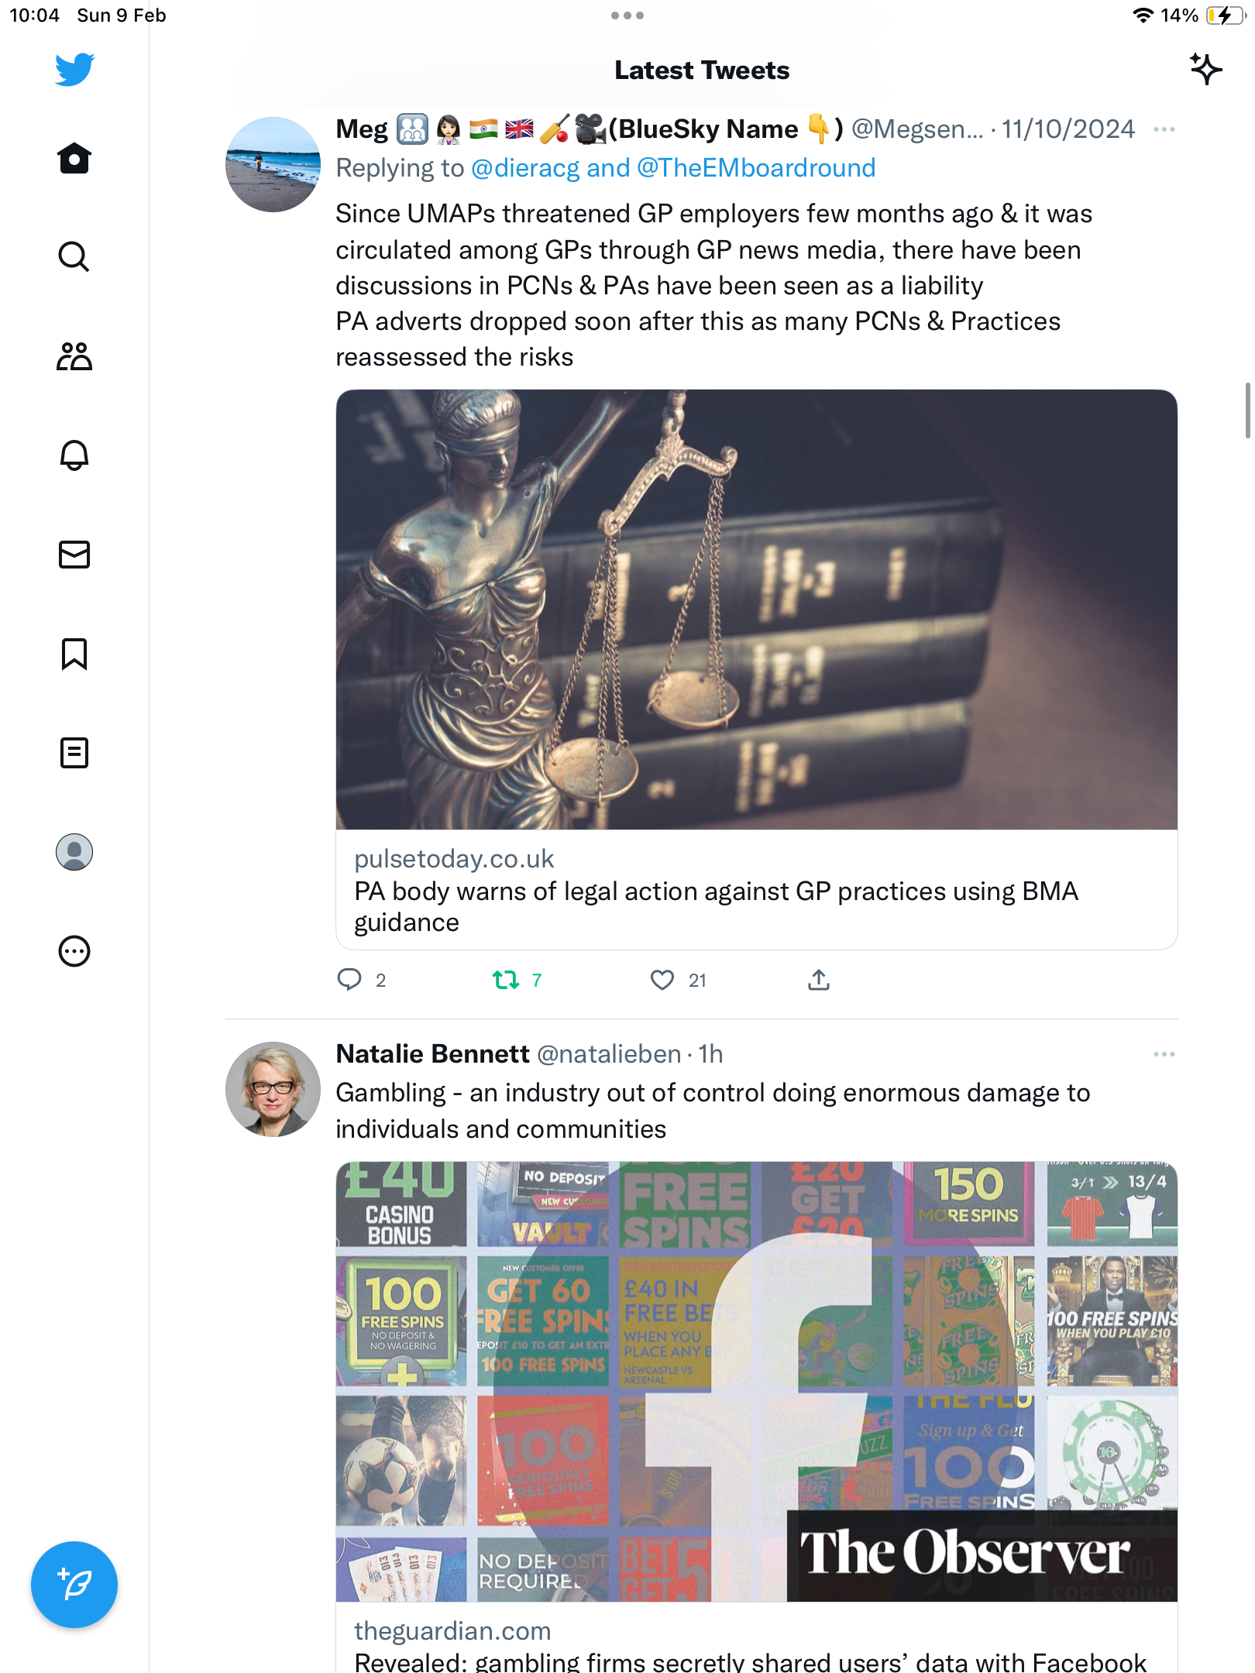Screen dimensions: 1255x1673
Task: Open Notifications using the bell icon
Action: [x=74, y=455]
